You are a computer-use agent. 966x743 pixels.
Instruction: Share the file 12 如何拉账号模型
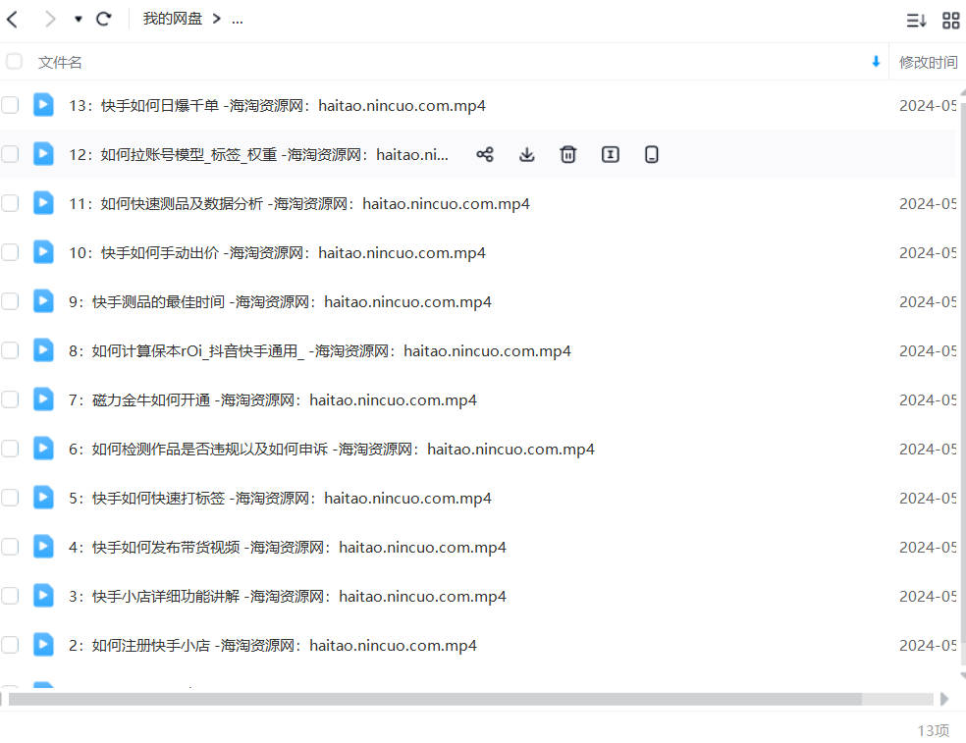tap(485, 154)
